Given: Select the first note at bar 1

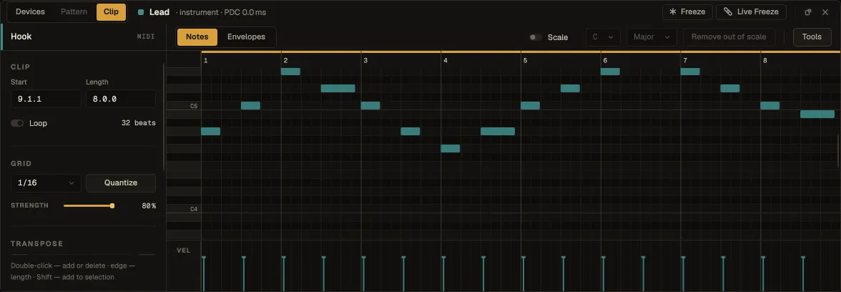Looking at the screenshot, I should (x=211, y=132).
